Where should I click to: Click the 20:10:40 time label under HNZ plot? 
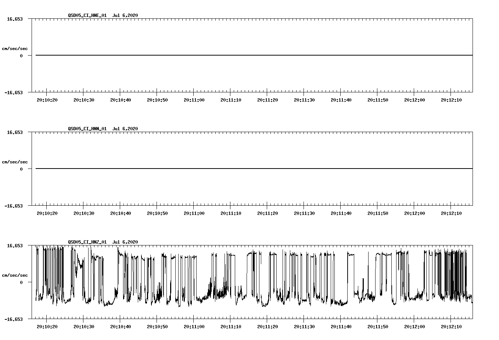coord(121,326)
